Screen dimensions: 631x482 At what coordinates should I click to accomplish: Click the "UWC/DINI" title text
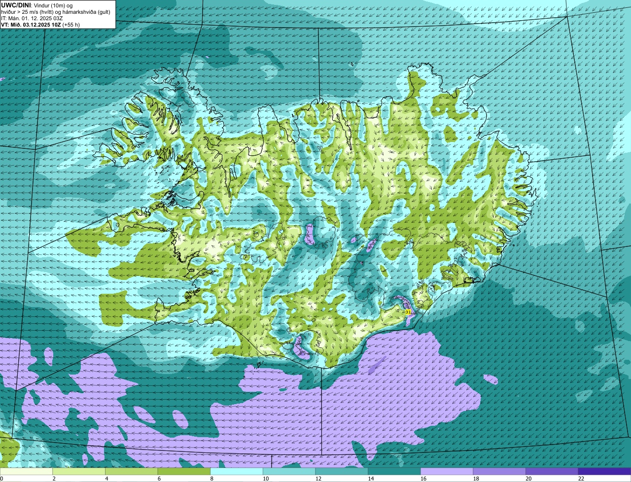(16, 5)
